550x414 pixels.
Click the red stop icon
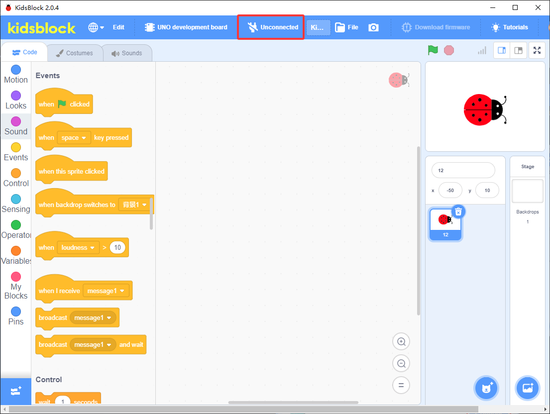tap(448, 50)
